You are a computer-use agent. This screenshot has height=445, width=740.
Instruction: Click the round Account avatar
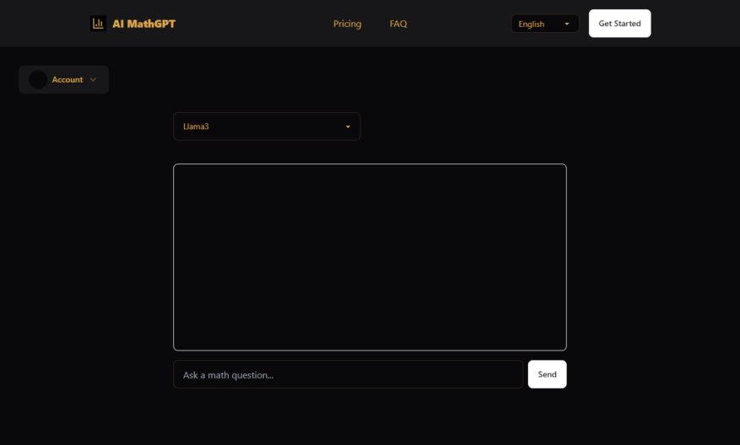coord(38,80)
